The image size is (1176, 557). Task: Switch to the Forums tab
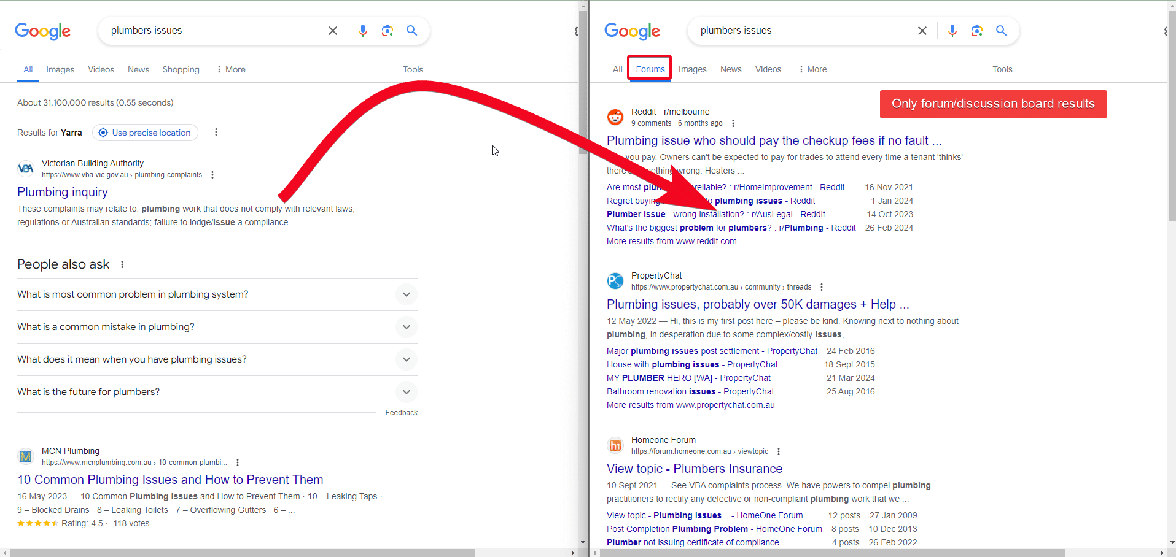649,69
